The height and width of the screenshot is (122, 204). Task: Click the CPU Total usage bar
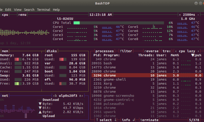(x=119, y=23)
